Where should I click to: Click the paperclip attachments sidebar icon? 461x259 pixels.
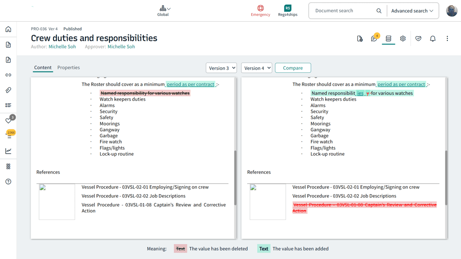8,90
